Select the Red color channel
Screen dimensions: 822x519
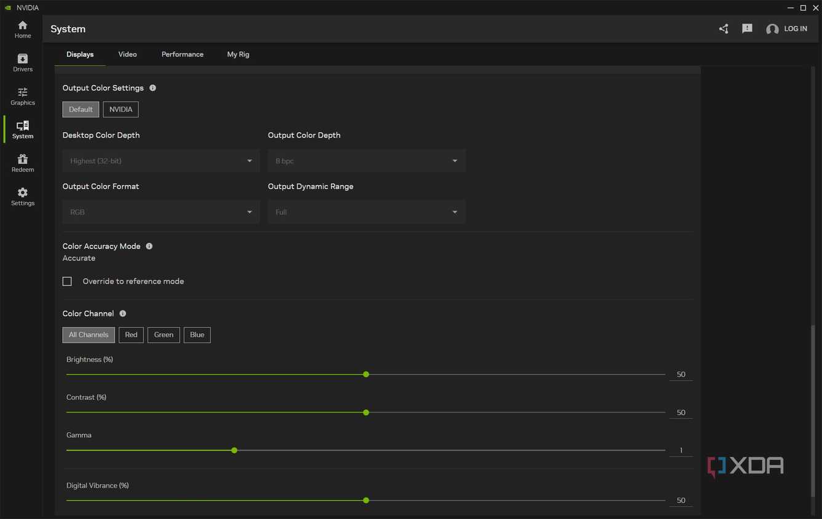(131, 335)
